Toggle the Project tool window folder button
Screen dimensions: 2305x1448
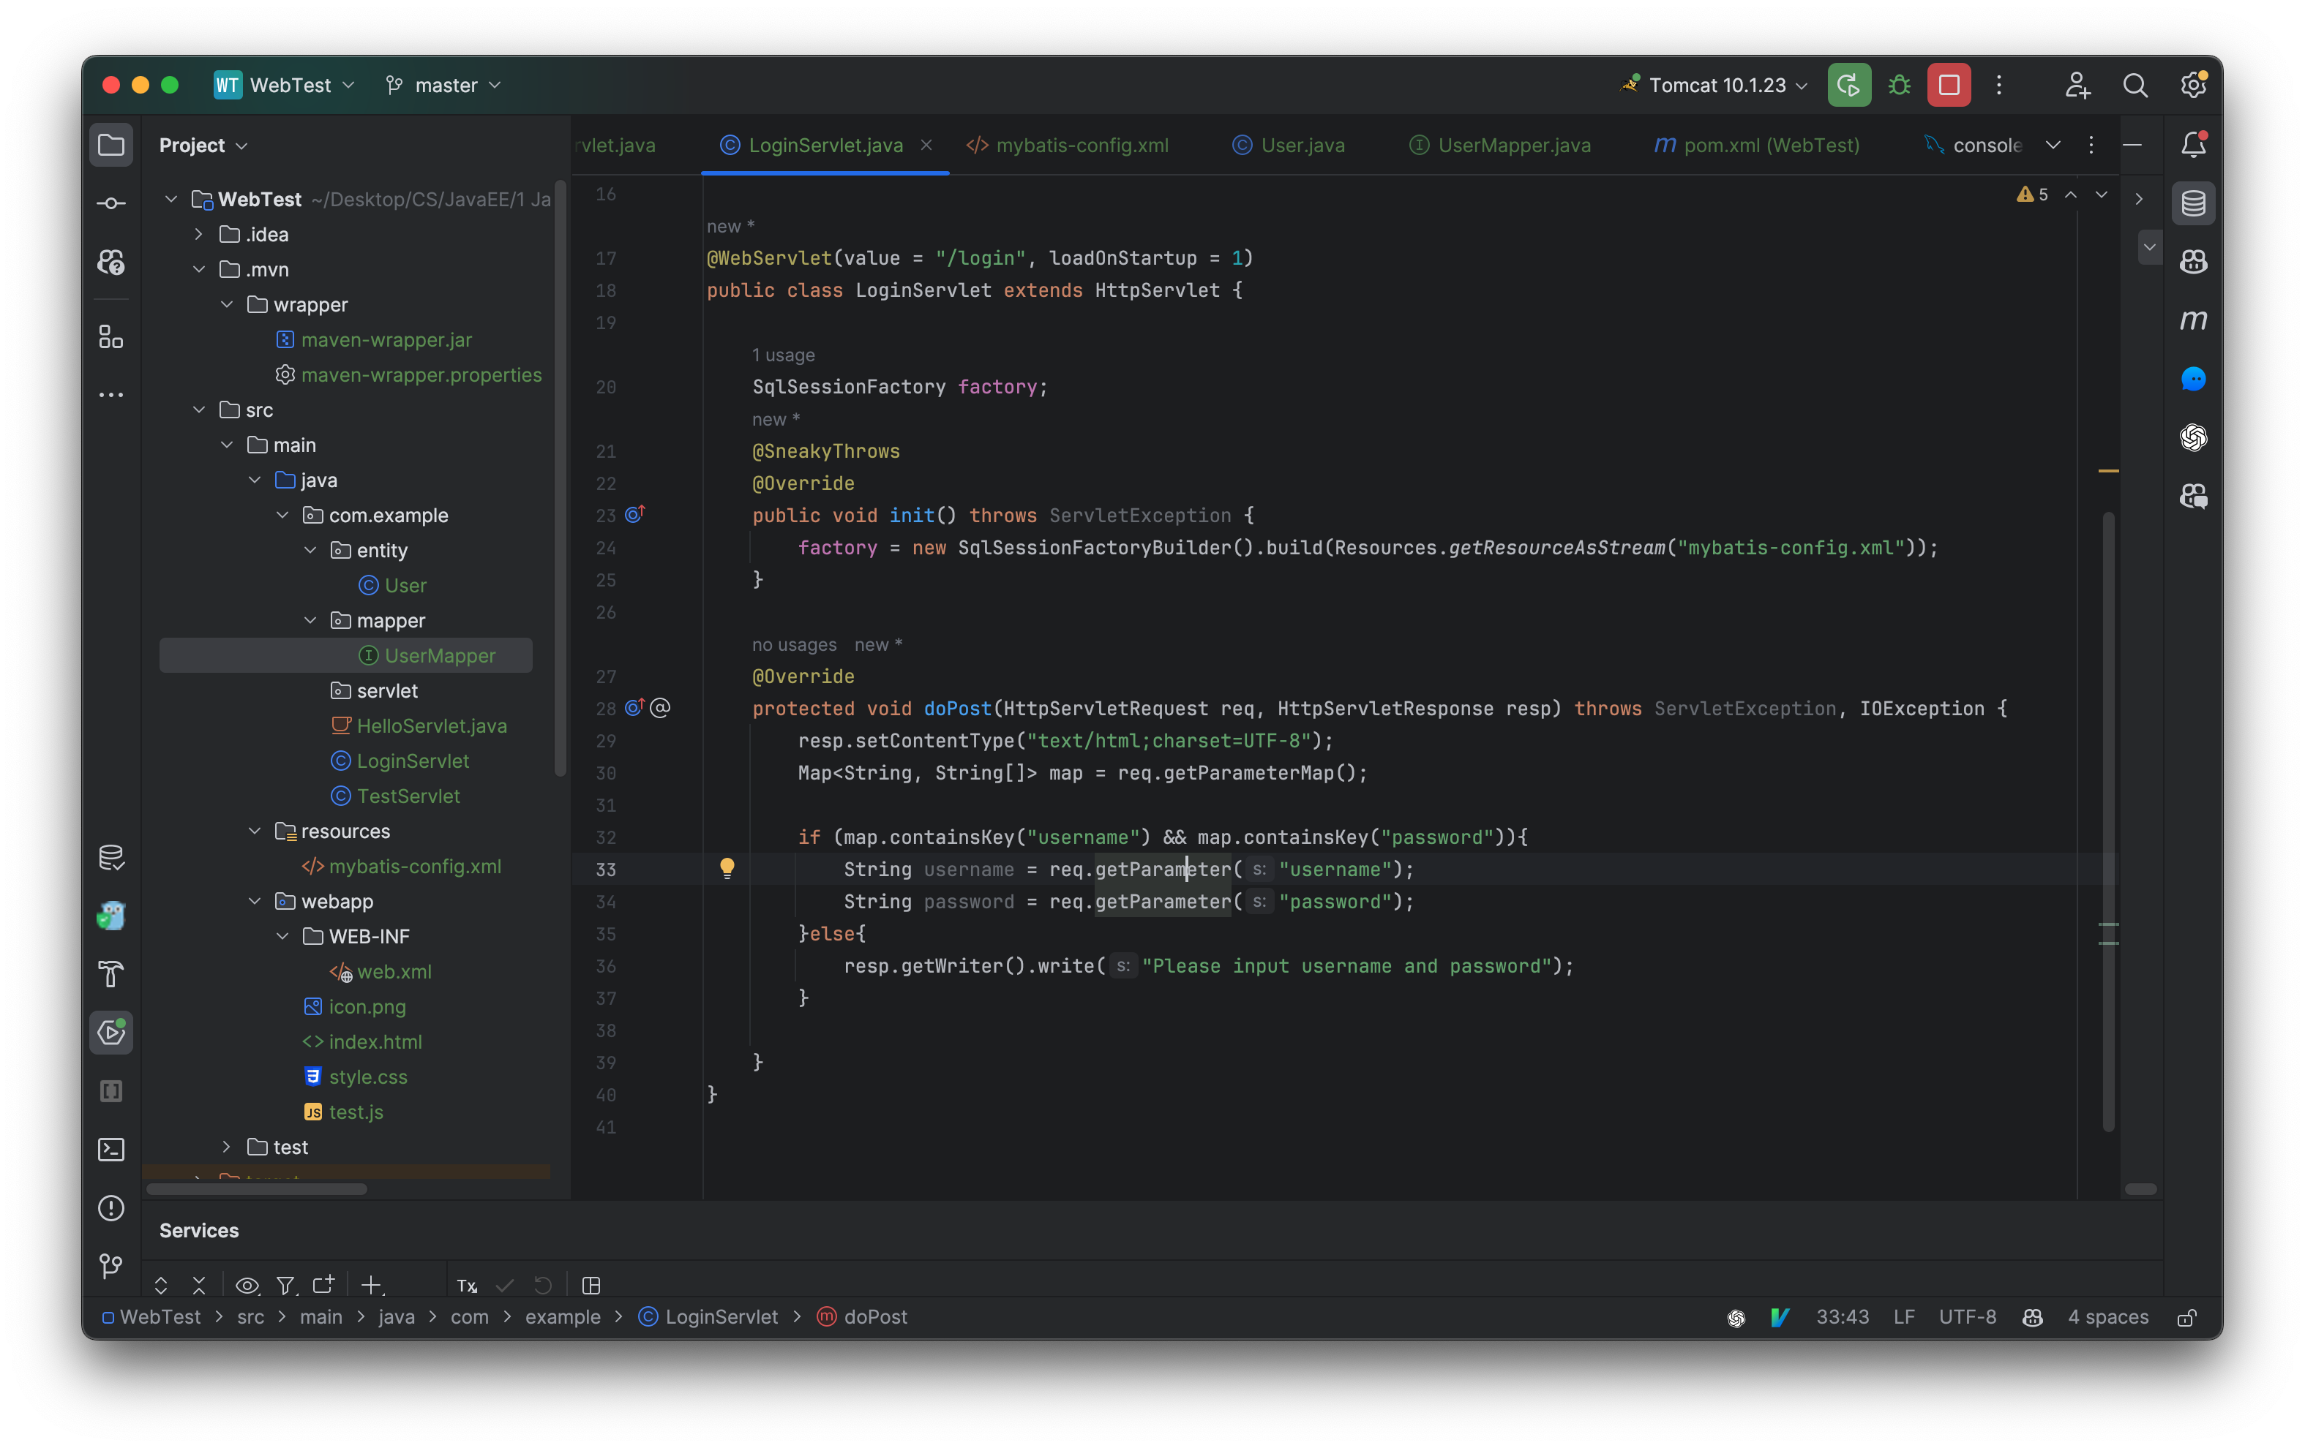coord(111,146)
